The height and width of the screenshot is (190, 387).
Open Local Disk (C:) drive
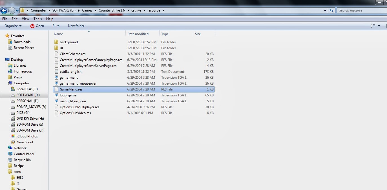click(x=27, y=89)
